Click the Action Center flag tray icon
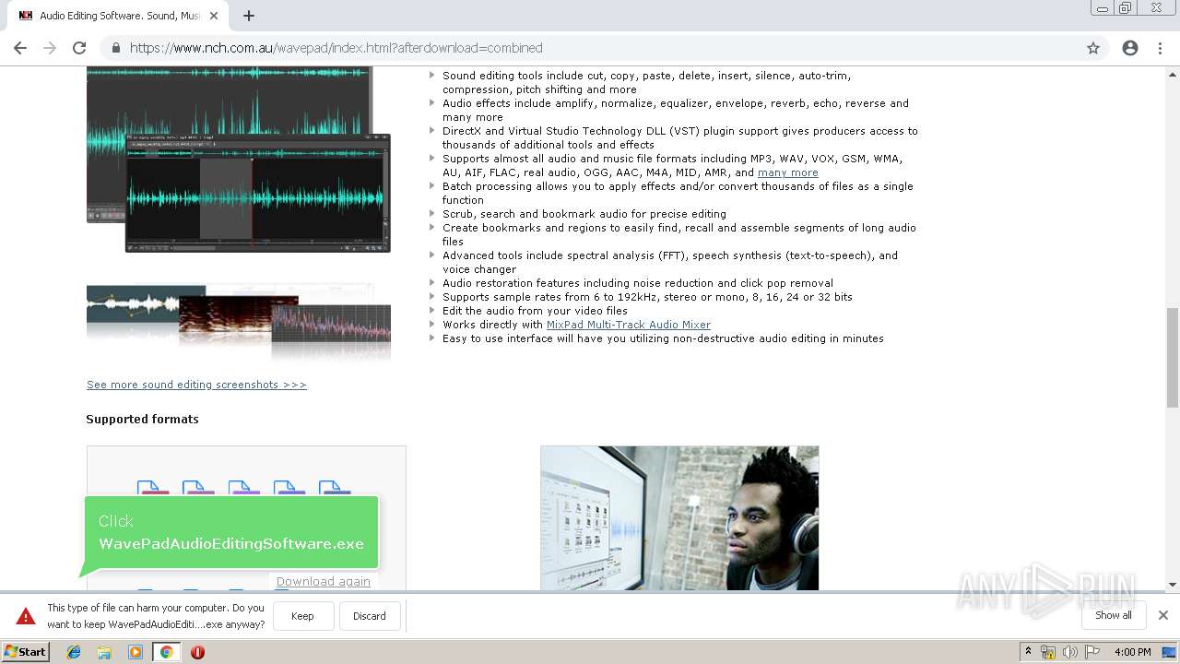 pyautogui.click(x=1092, y=652)
